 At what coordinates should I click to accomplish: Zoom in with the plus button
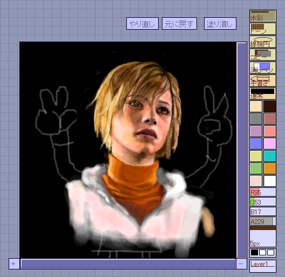point(14,264)
